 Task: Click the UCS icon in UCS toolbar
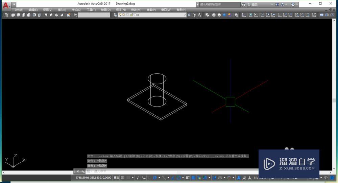click(244, 15)
